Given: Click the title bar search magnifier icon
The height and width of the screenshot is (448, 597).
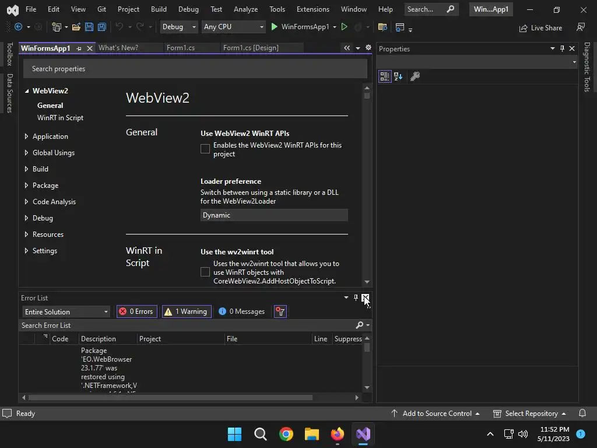Looking at the screenshot, I should click(x=450, y=9).
